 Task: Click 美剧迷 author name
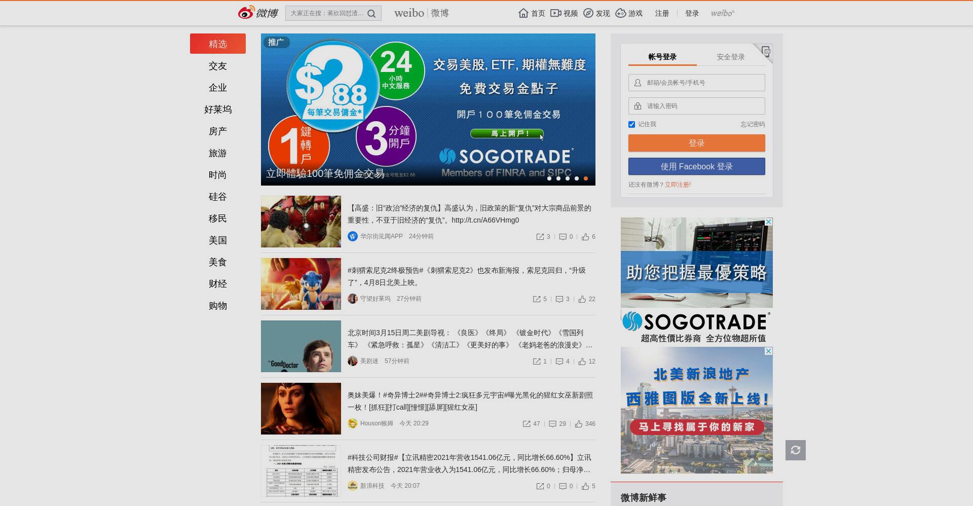tap(369, 361)
